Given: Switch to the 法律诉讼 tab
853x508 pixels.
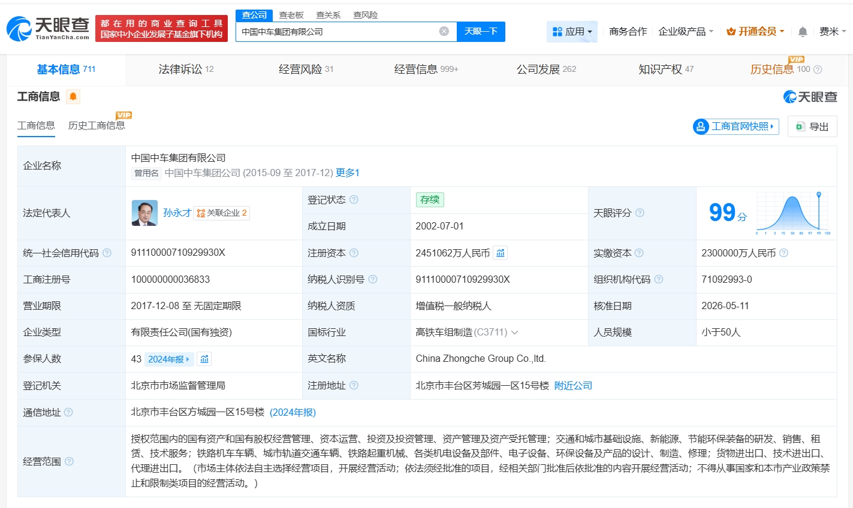Looking at the screenshot, I should [186, 69].
